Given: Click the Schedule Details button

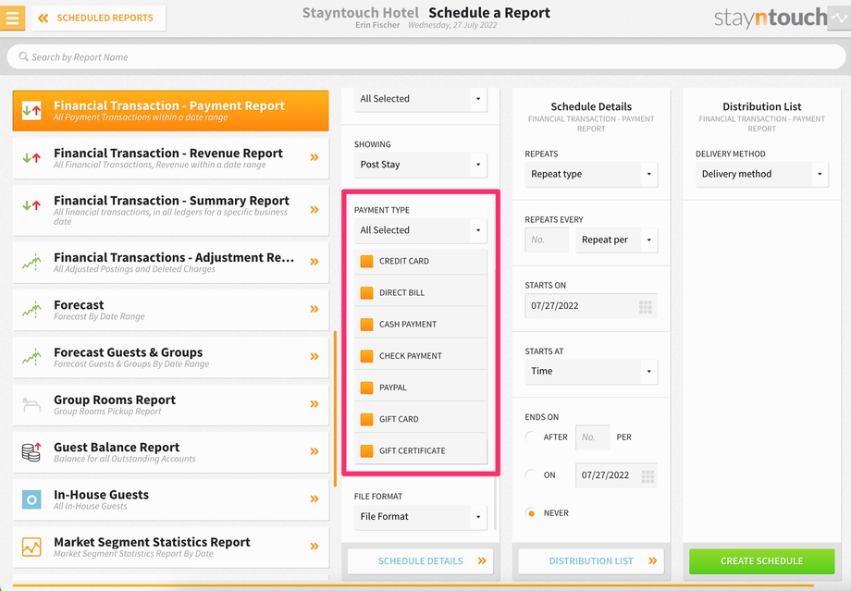Looking at the screenshot, I should [421, 561].
